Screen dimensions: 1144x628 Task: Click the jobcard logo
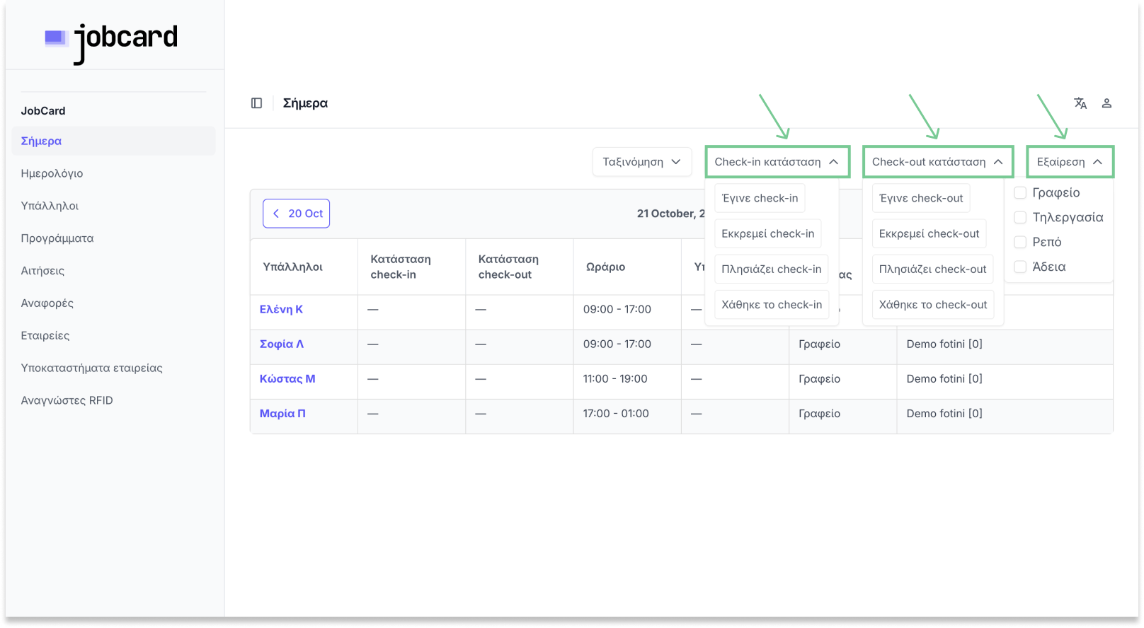click(112, 40)
